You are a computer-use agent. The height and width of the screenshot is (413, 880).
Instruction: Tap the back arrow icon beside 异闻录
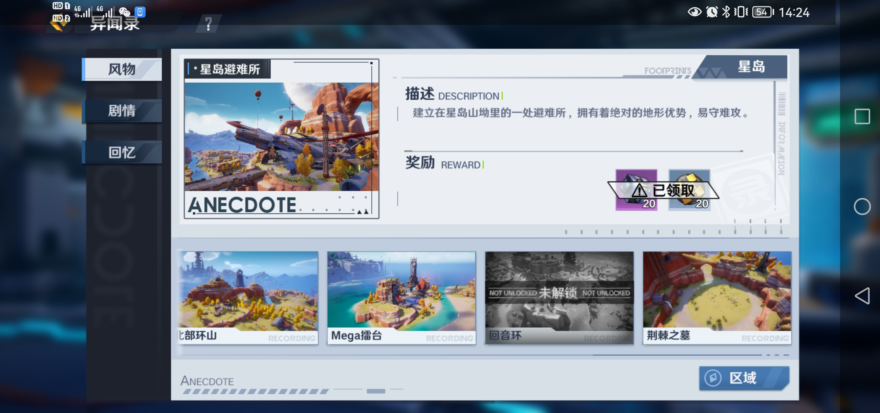[x=59, y=25]
